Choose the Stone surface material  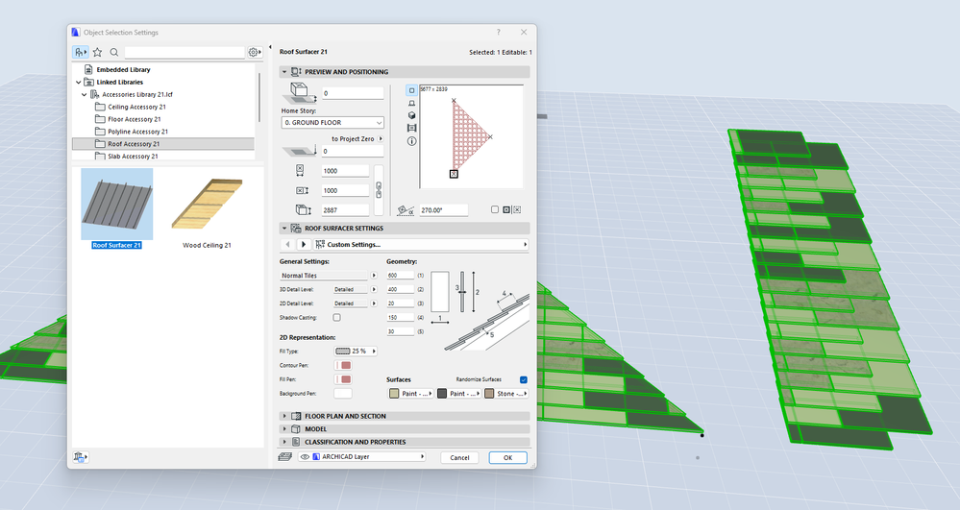coord(505,394)
